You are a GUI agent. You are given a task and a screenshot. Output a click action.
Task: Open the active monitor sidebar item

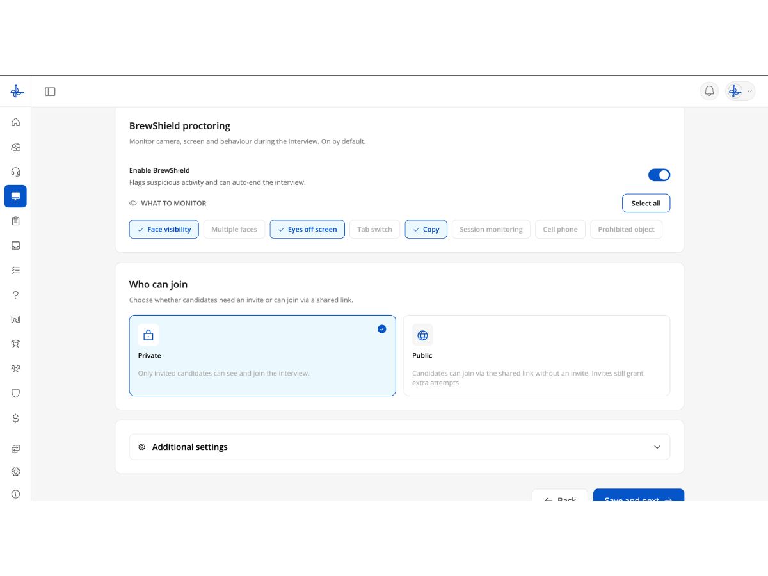[x=15, y=196]
